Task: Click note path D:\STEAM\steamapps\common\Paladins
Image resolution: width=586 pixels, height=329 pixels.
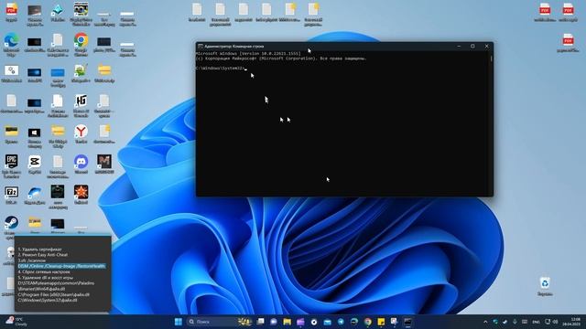Action: click(x=56, y=283)
